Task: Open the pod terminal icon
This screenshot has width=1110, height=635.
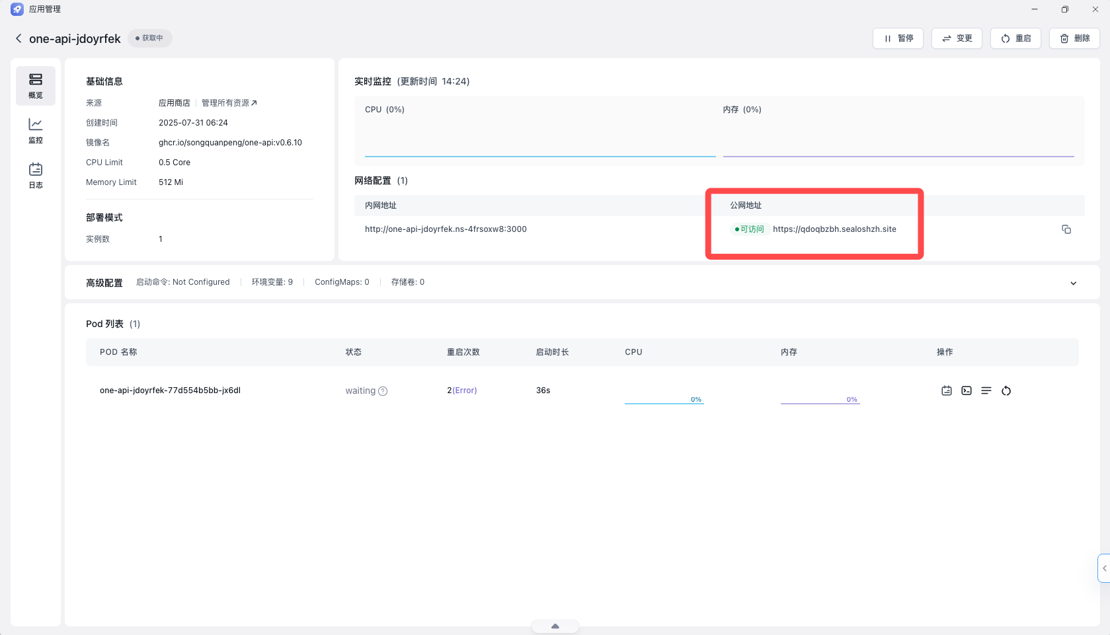Action: coord(967,391)
